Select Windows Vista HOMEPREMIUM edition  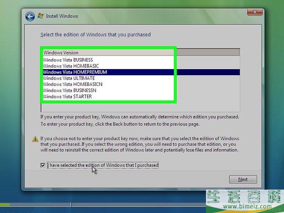click(141, 72)
